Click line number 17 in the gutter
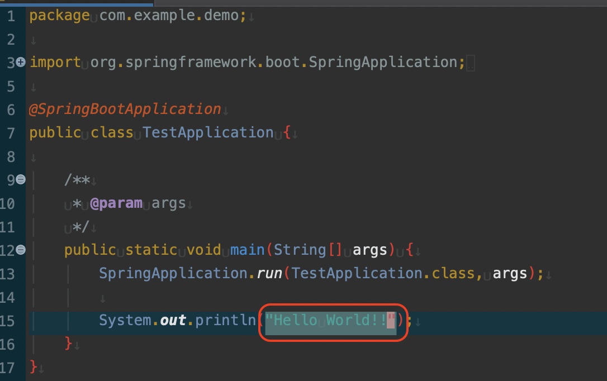The image size is (607, 381). [x=7, y=368]
